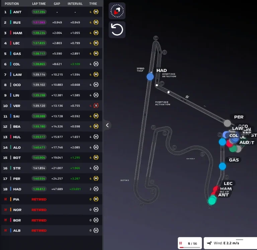Click the SPEED TRAP label
This screenshot has height=250, width=257.
pos(141,70)
